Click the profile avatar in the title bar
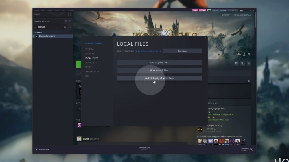 coord(209,11)
